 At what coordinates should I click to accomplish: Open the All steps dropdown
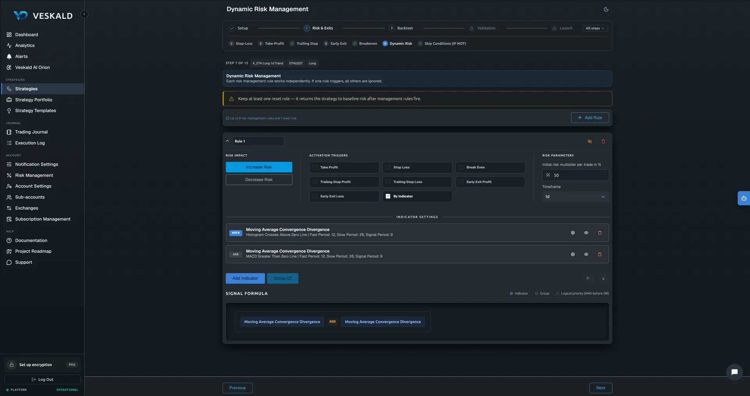point(595,28)
